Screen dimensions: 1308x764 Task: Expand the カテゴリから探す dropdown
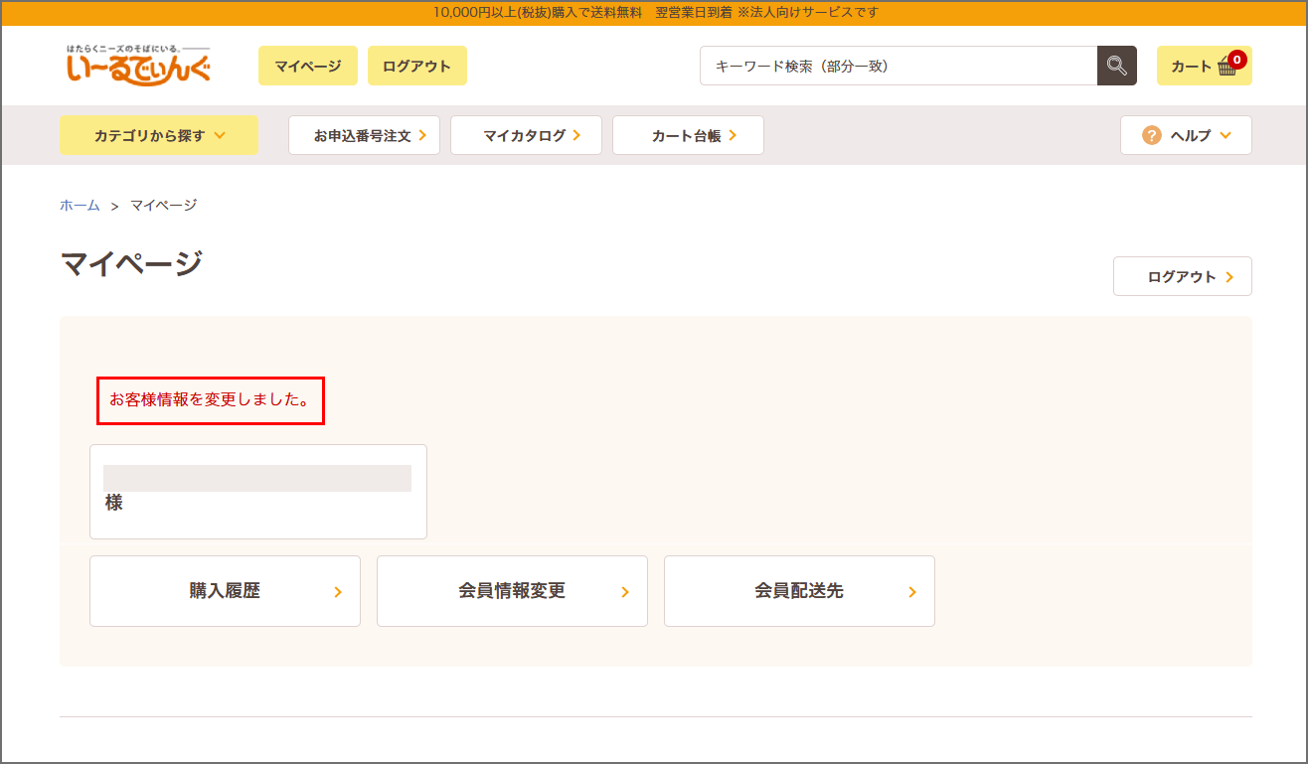click(x=159, y=135)
